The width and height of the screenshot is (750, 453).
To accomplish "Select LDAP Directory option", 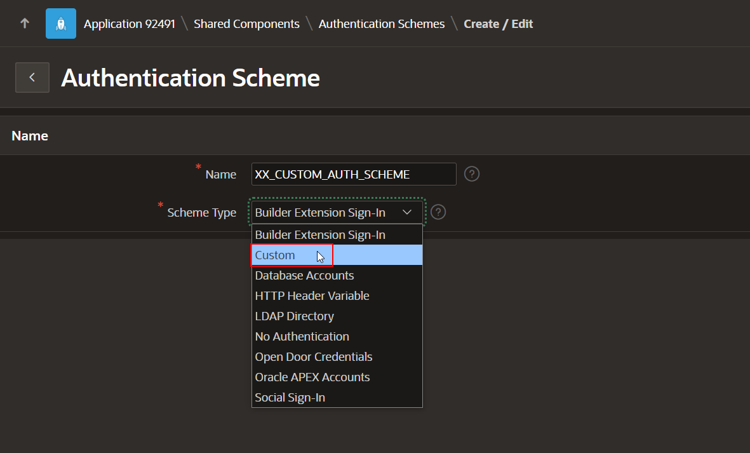I will click(337, 316).
